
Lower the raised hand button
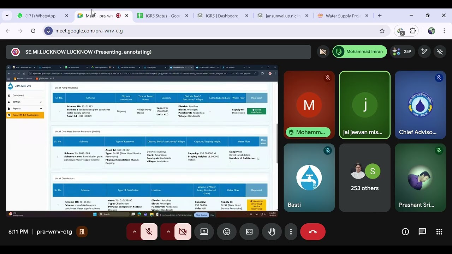[x=272, y=232]
